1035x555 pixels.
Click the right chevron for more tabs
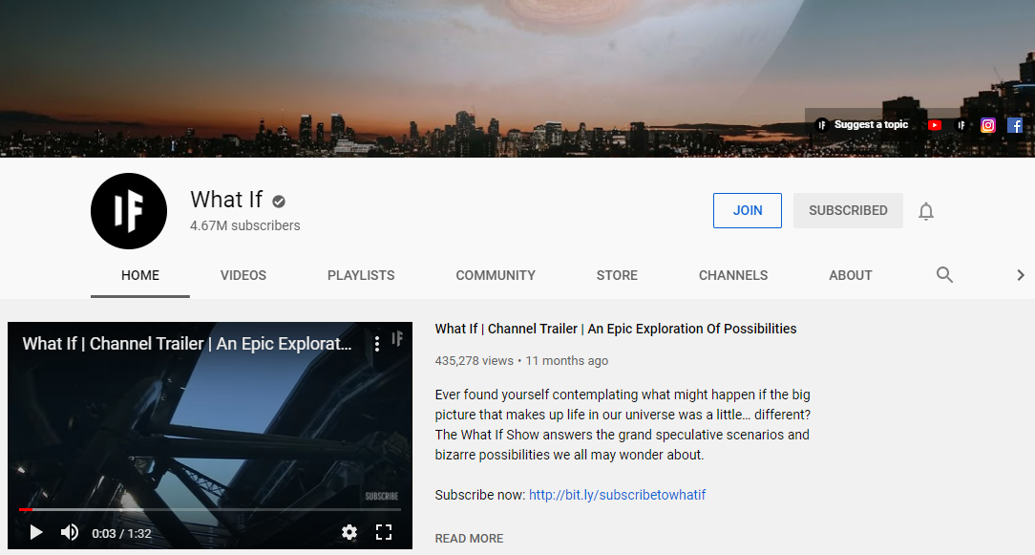pos(1021,275)
